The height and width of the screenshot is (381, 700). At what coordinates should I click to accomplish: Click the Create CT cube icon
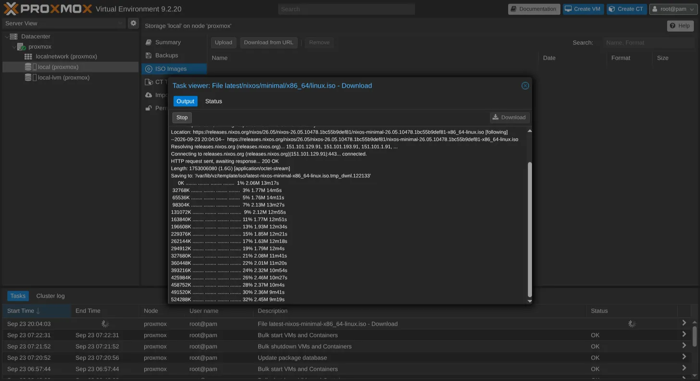pyautogui.click(x=612, y=9)
